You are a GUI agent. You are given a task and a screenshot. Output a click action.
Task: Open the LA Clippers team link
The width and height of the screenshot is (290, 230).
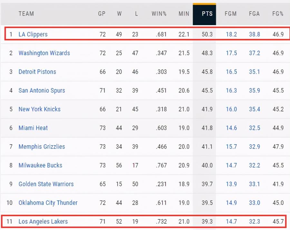point(33,34)
